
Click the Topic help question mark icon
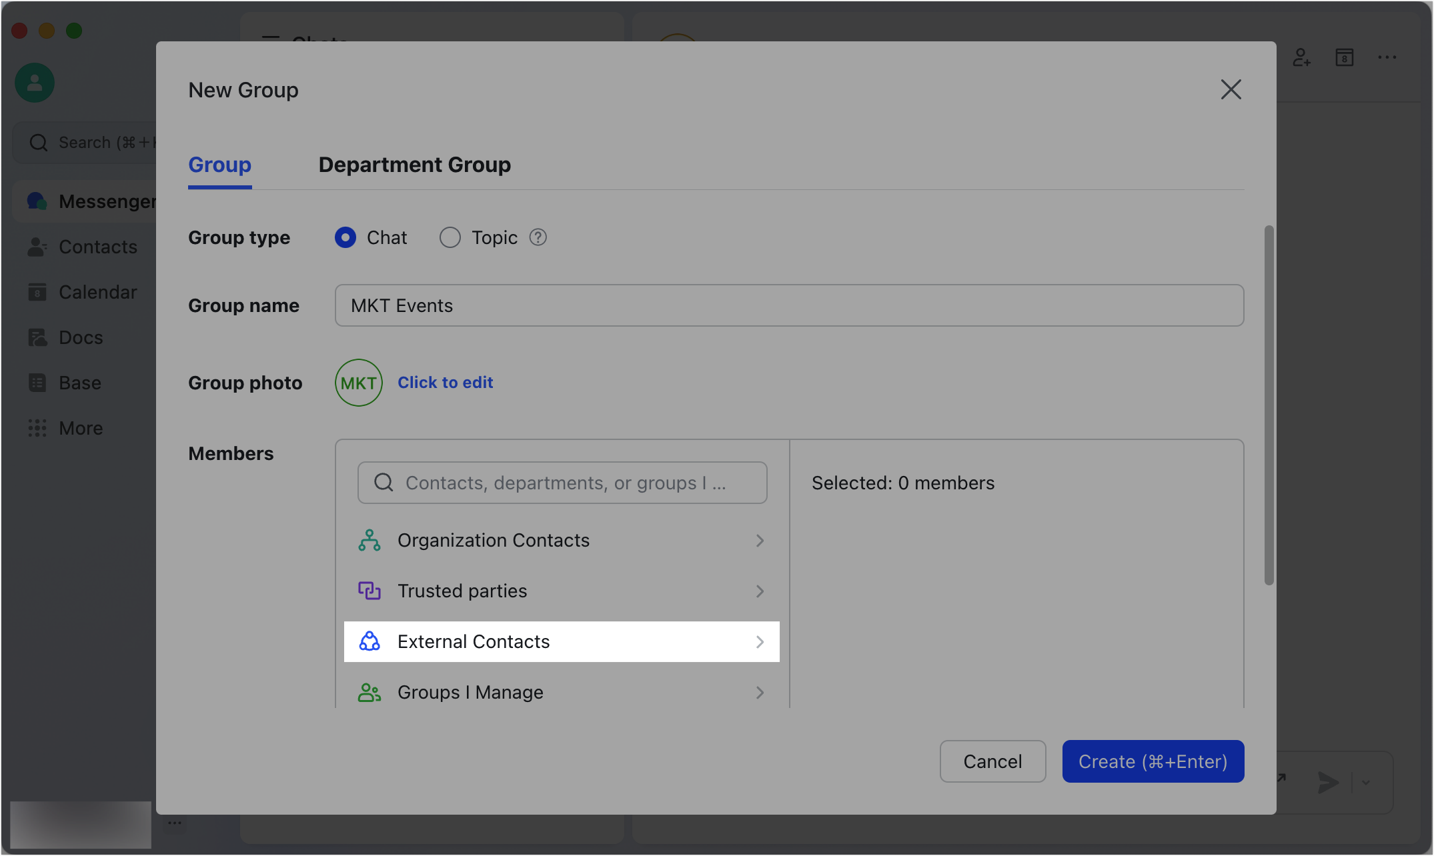click(x=538, y=237)
